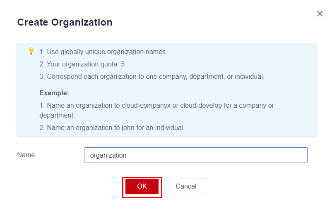
Task: Focus the Name input field
Action: 195,155
